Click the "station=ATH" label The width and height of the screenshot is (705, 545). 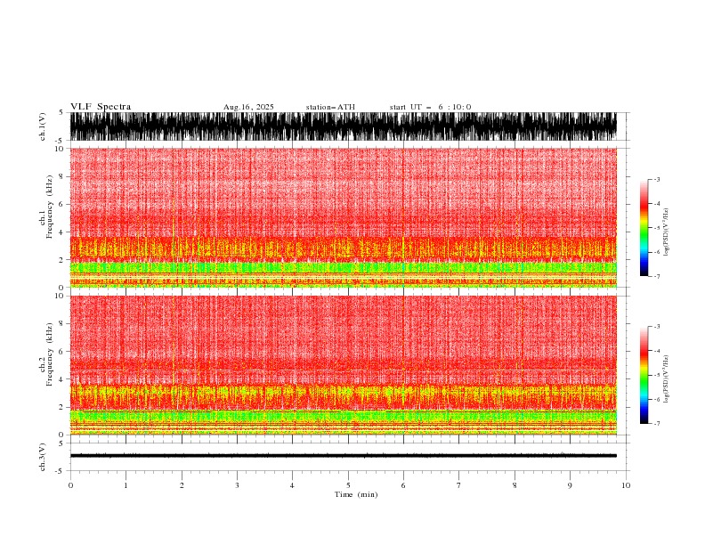(330, 107)
